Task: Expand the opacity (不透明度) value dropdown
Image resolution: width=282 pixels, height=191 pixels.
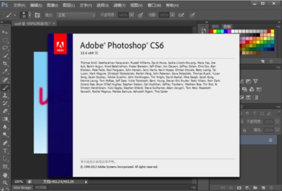Action: point(132,15)
